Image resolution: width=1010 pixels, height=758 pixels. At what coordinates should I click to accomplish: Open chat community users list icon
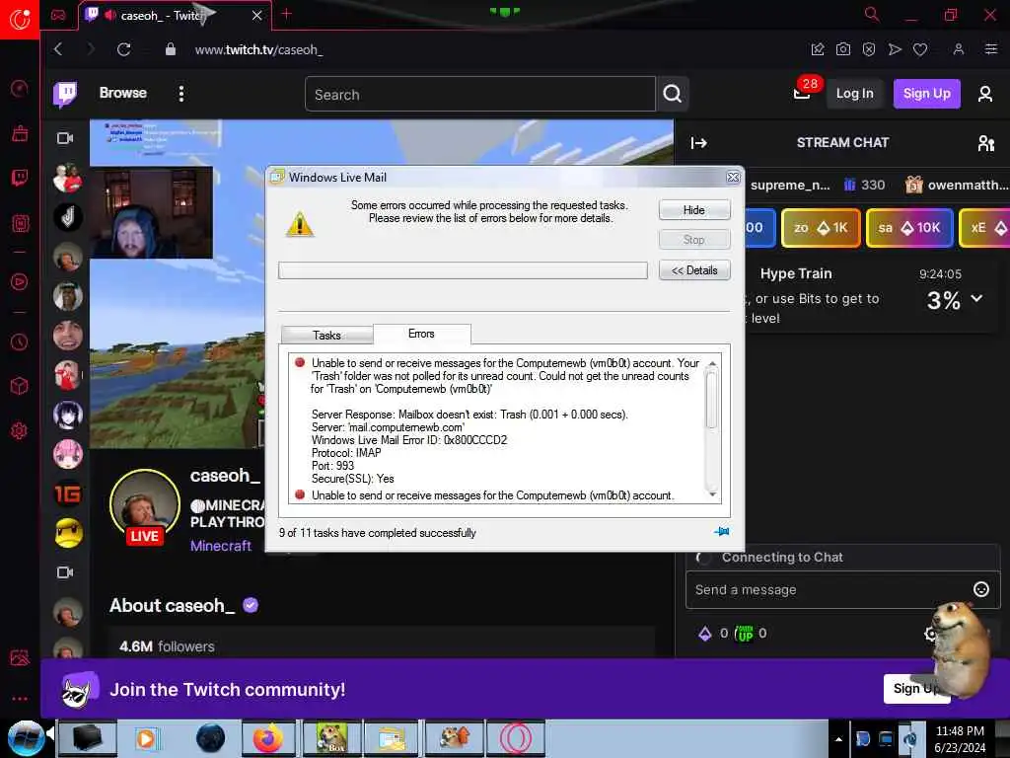coord(985,143)
